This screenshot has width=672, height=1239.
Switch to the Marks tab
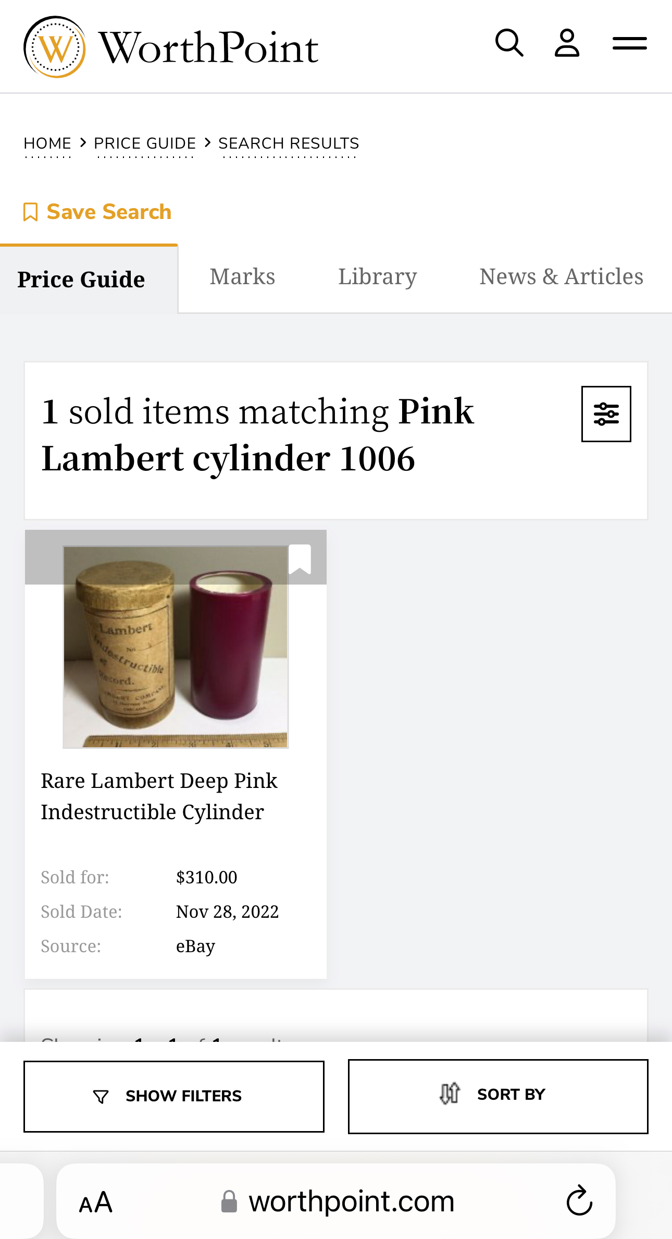[x=242, y=277]
